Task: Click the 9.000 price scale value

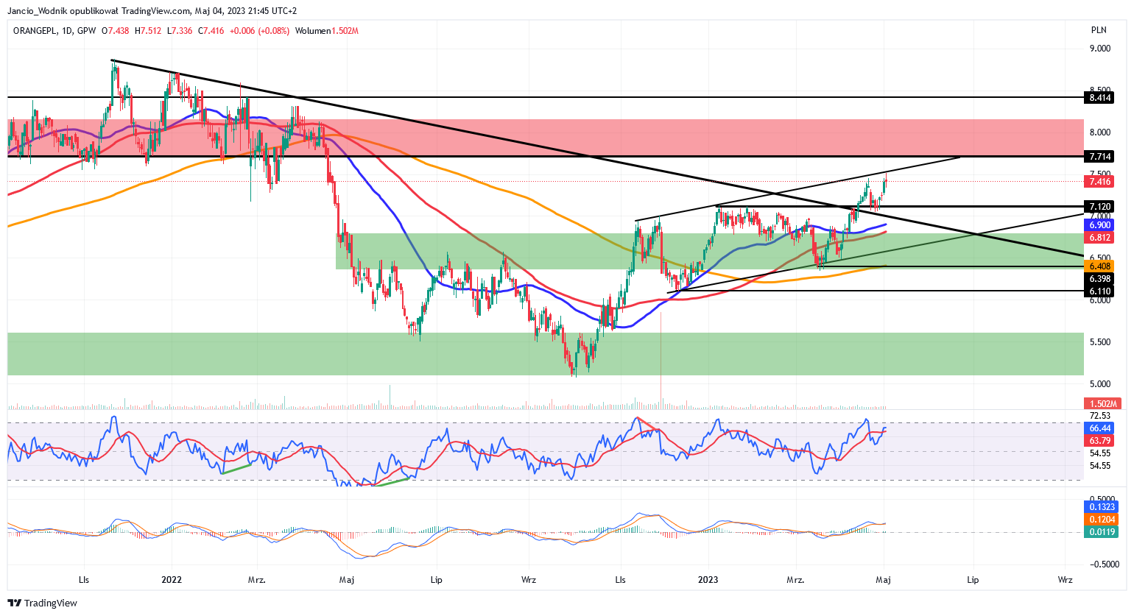Action: 1100,49
